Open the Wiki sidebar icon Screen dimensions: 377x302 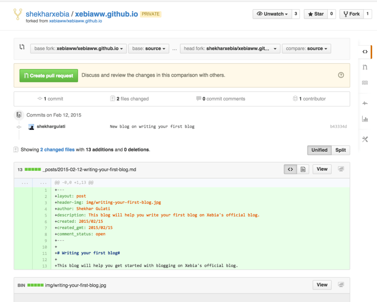pos(365,83)
